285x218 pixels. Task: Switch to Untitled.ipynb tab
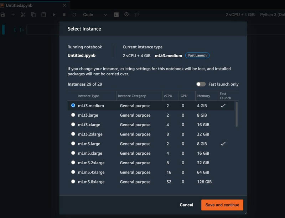coord(19,5)
